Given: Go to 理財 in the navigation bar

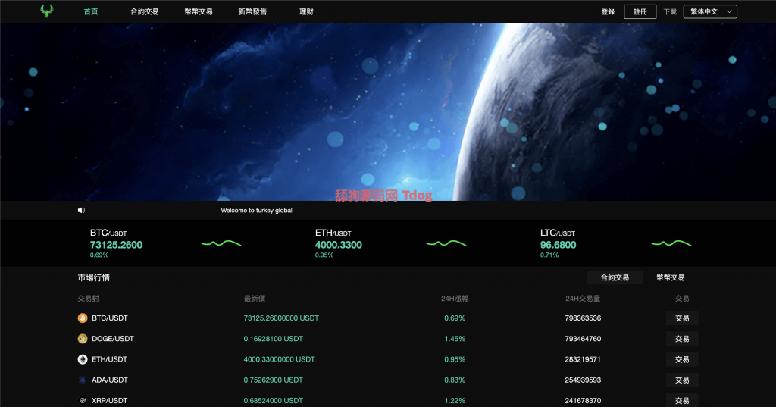Looking at the screenshot, I should coord(306,12).
